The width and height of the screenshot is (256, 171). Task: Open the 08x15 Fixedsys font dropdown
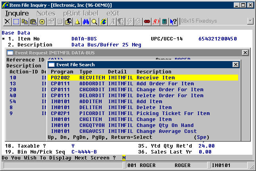250,21
